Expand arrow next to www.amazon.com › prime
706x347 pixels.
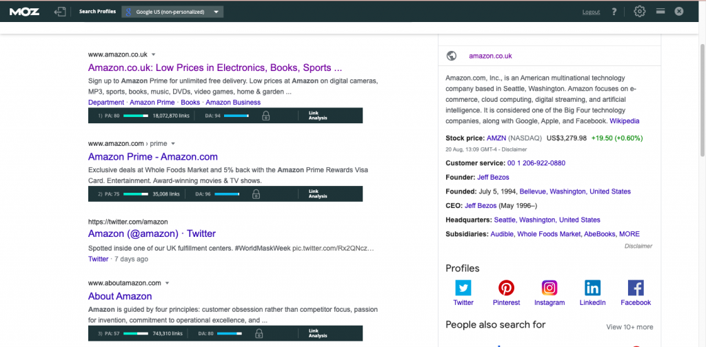tap(173, 143)
